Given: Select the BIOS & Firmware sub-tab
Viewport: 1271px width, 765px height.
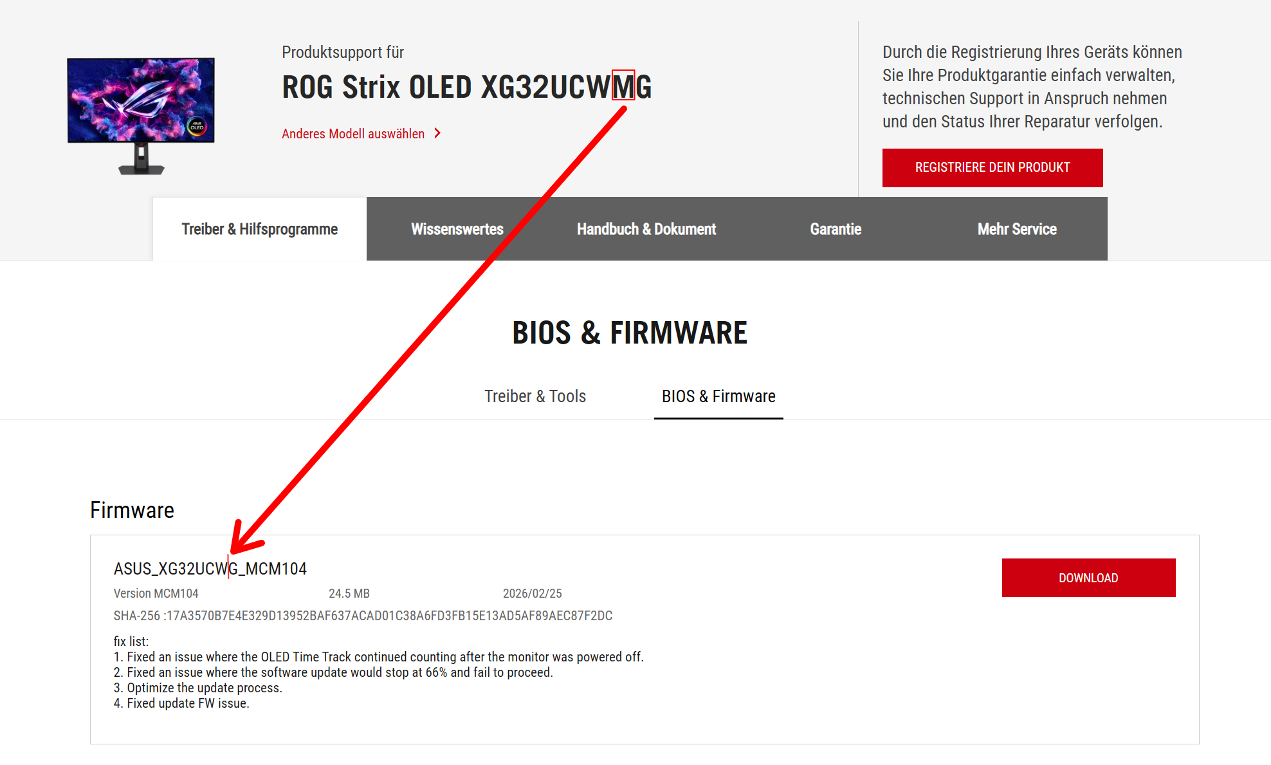Looking at the screenshot, I should 718,396.
